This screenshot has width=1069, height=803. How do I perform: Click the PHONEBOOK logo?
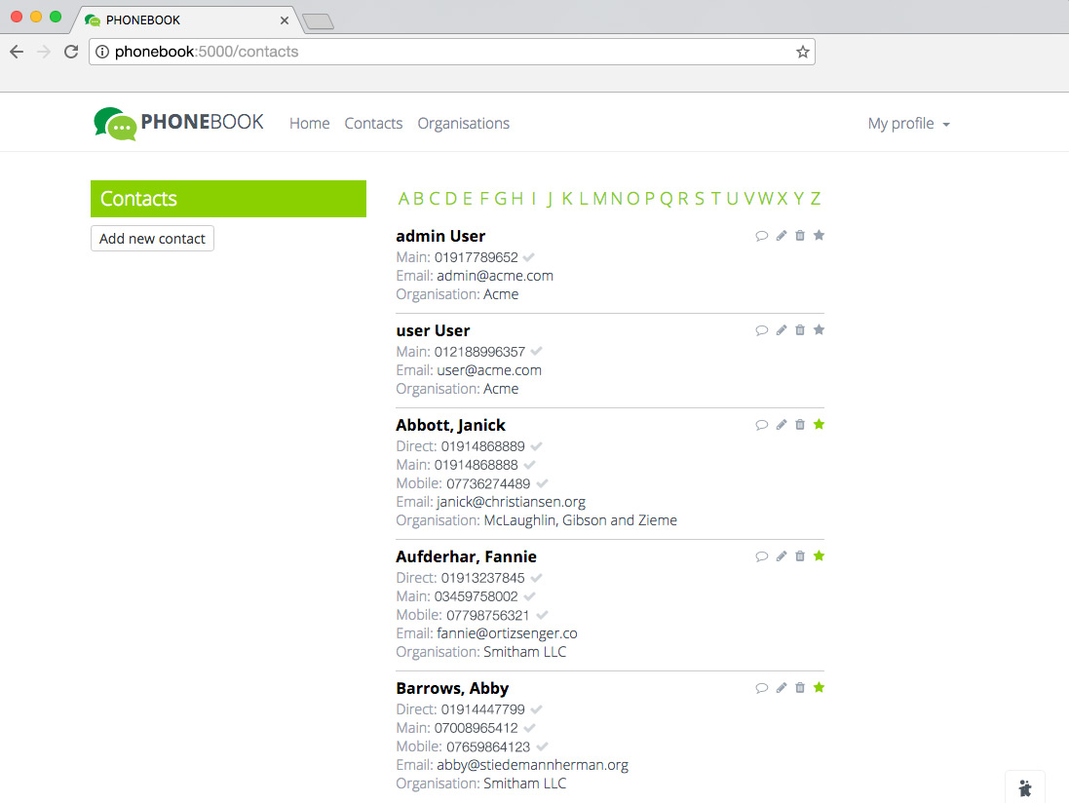[179, 124]
